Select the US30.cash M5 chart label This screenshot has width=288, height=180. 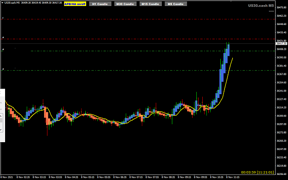click(261, 6)
